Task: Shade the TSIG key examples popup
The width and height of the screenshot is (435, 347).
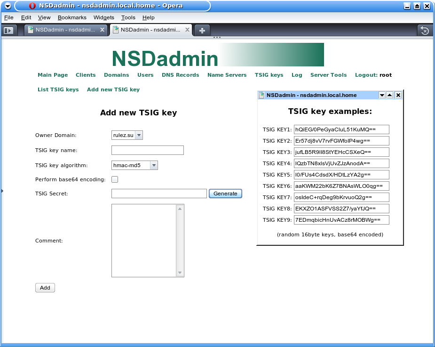Action: 382,95
